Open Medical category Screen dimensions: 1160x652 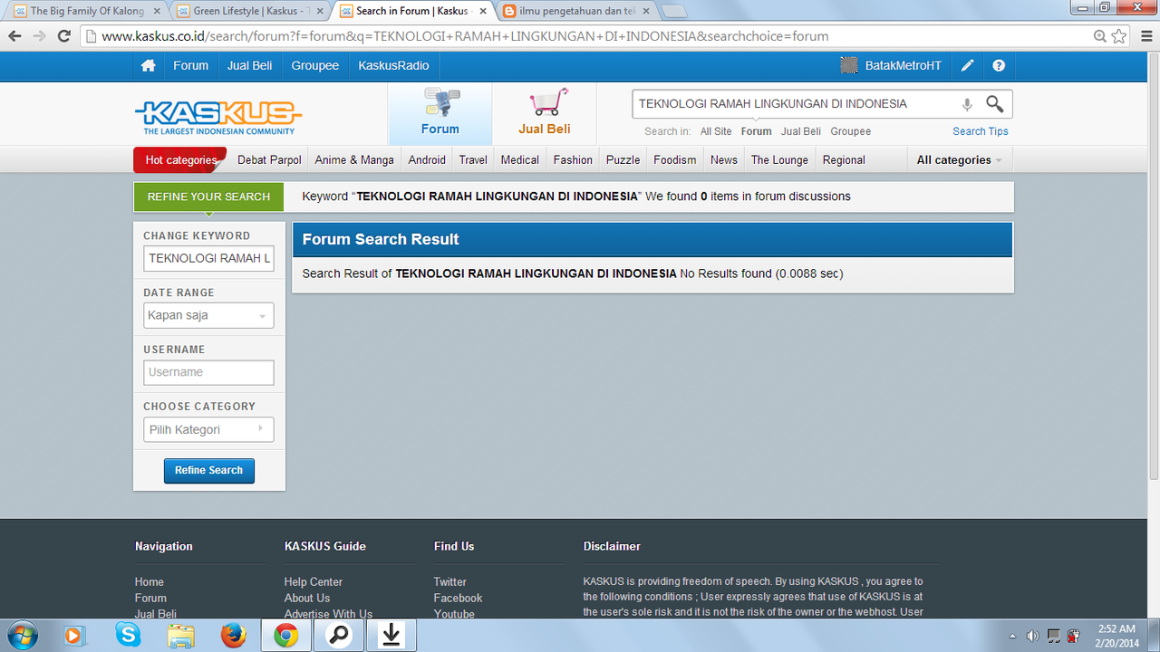(x=520, y=159)
